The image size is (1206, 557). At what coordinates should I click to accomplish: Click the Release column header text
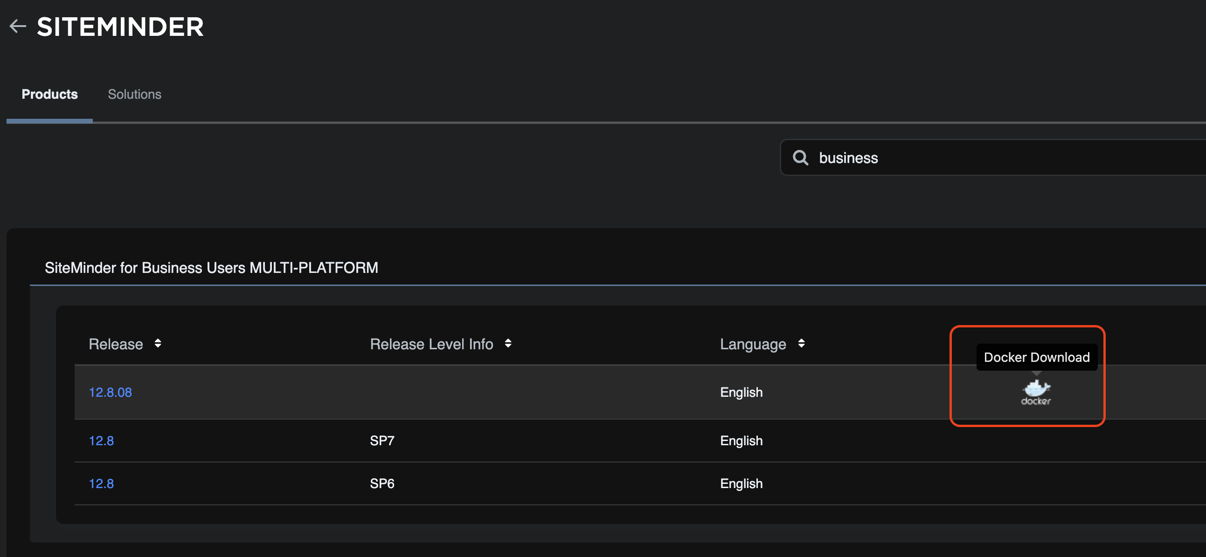[116, 344]
